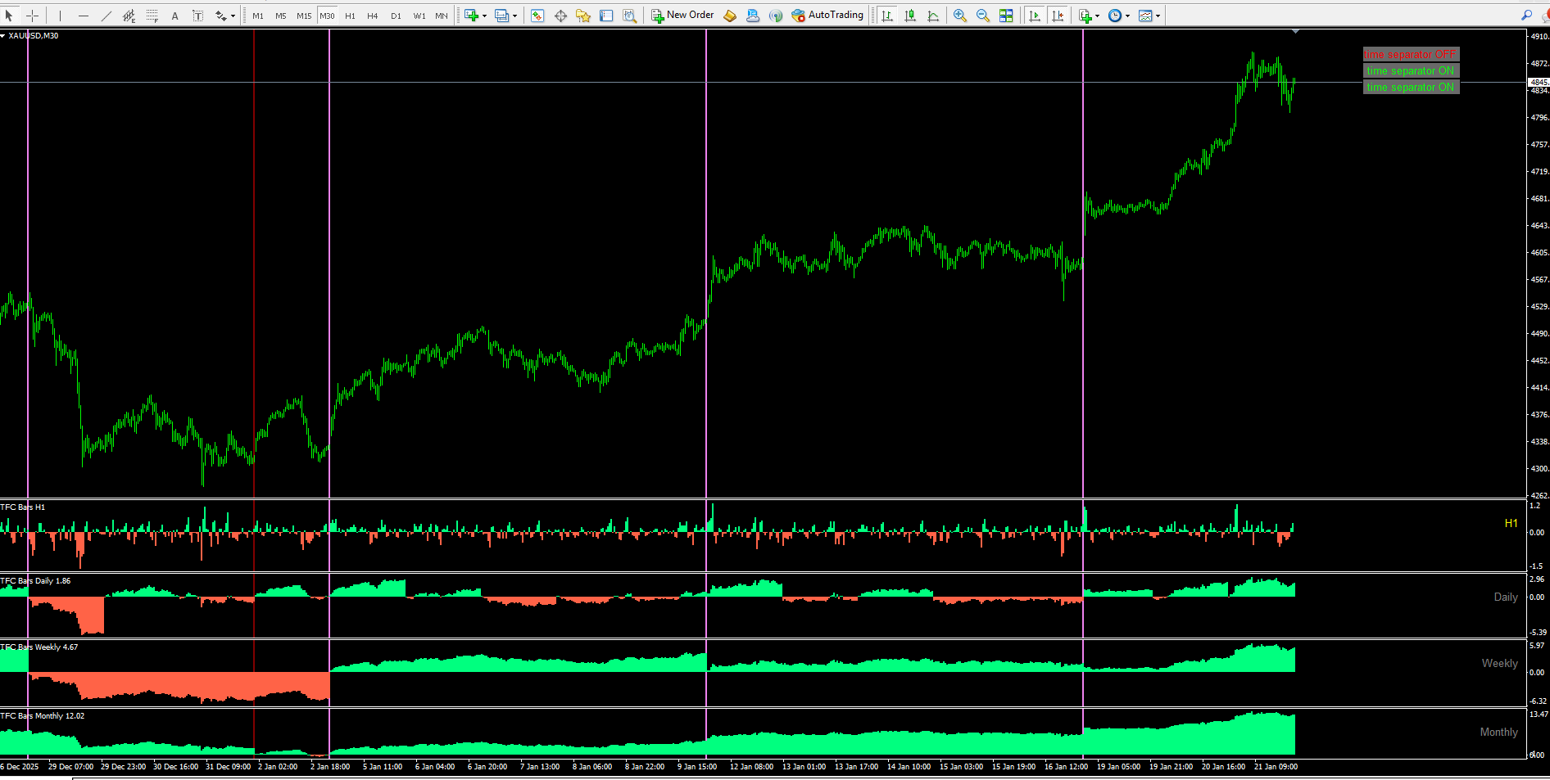Select the text label tool
1550x780 pixels.
click(197, 16)
